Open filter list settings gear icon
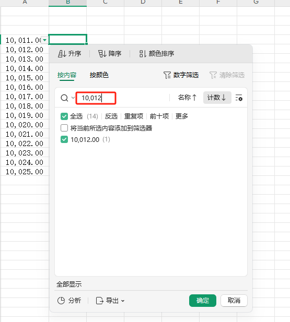This screenshot has height=322, width=290. [x=239, y=98]
